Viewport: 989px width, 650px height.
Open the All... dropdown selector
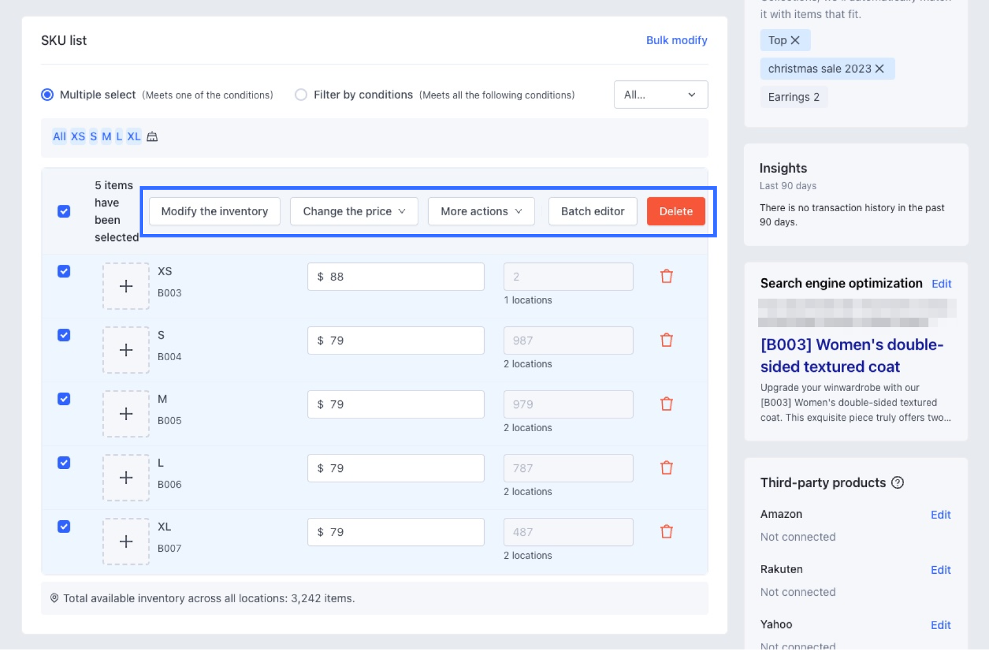pos(660,95)
